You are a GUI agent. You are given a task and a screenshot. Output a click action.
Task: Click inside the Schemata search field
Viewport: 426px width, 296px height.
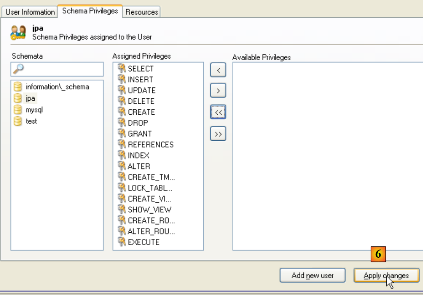tap(64, 69)
